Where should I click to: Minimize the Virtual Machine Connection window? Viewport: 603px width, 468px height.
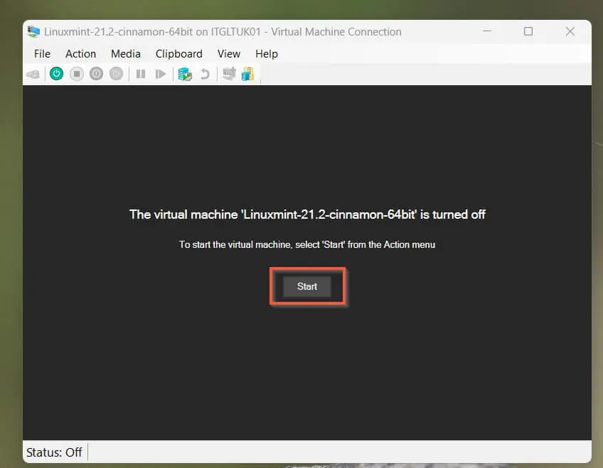coord(487,31)
